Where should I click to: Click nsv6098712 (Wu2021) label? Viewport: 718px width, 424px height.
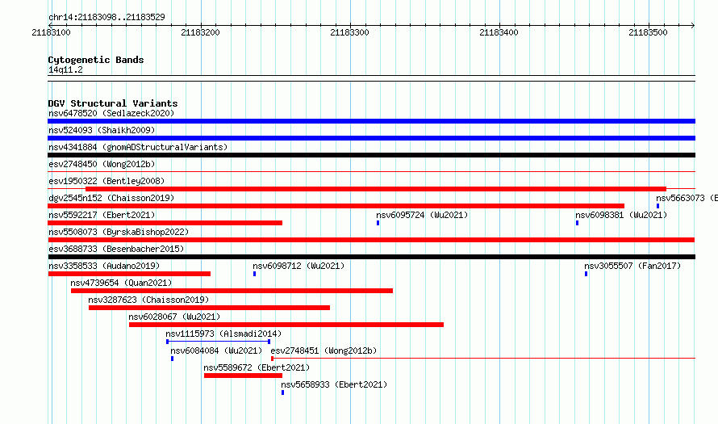click(298, 266)
